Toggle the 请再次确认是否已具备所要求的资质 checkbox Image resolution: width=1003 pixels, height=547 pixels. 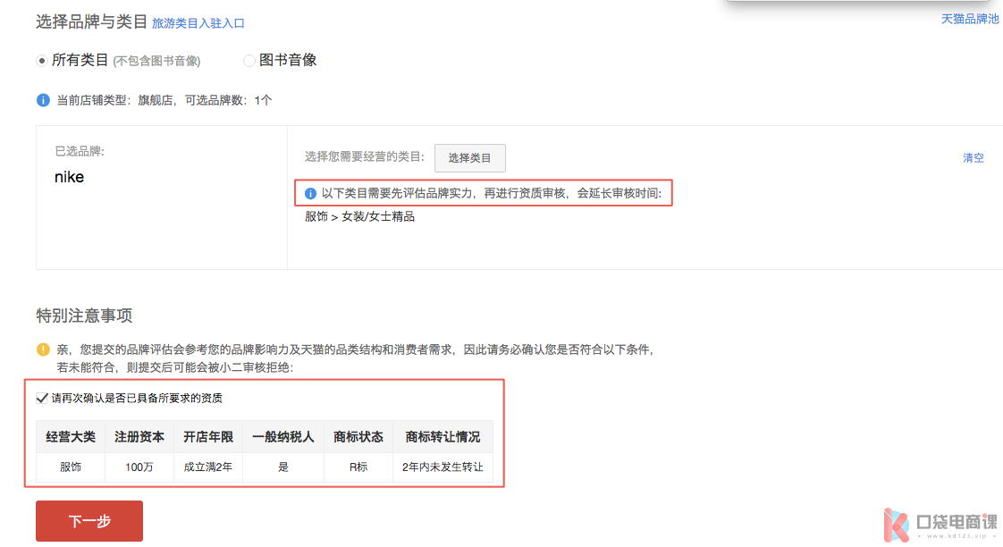(42, 398)
